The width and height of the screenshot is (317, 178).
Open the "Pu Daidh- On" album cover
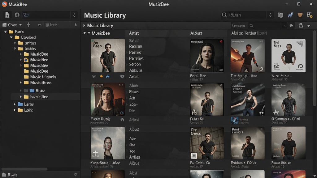(x=207, y=143)
